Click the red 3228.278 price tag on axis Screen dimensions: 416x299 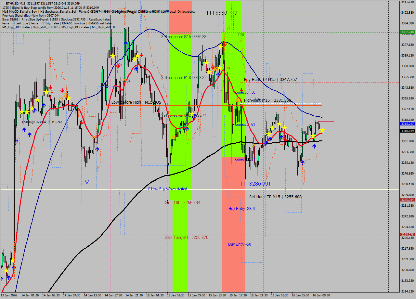pos(407,234)
